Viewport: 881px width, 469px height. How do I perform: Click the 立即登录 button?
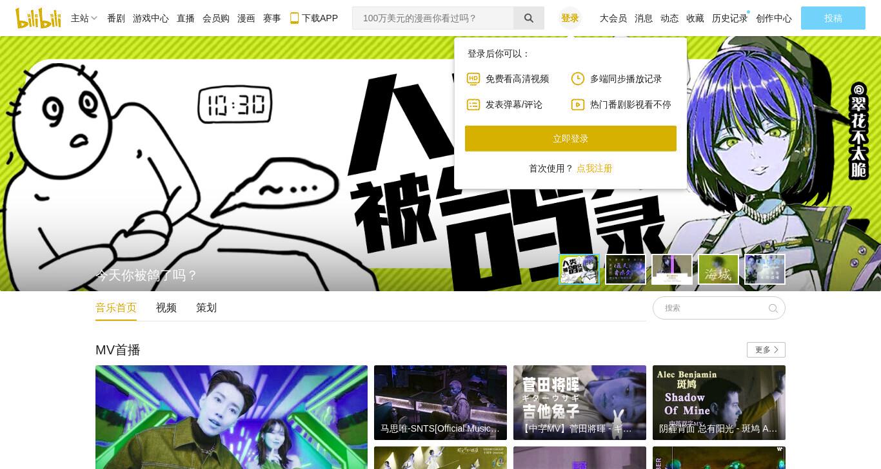click(x=571, y=139)
